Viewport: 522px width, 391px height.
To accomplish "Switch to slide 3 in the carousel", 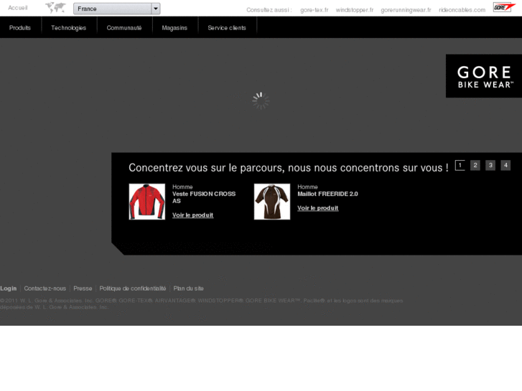I will (490, 165).
